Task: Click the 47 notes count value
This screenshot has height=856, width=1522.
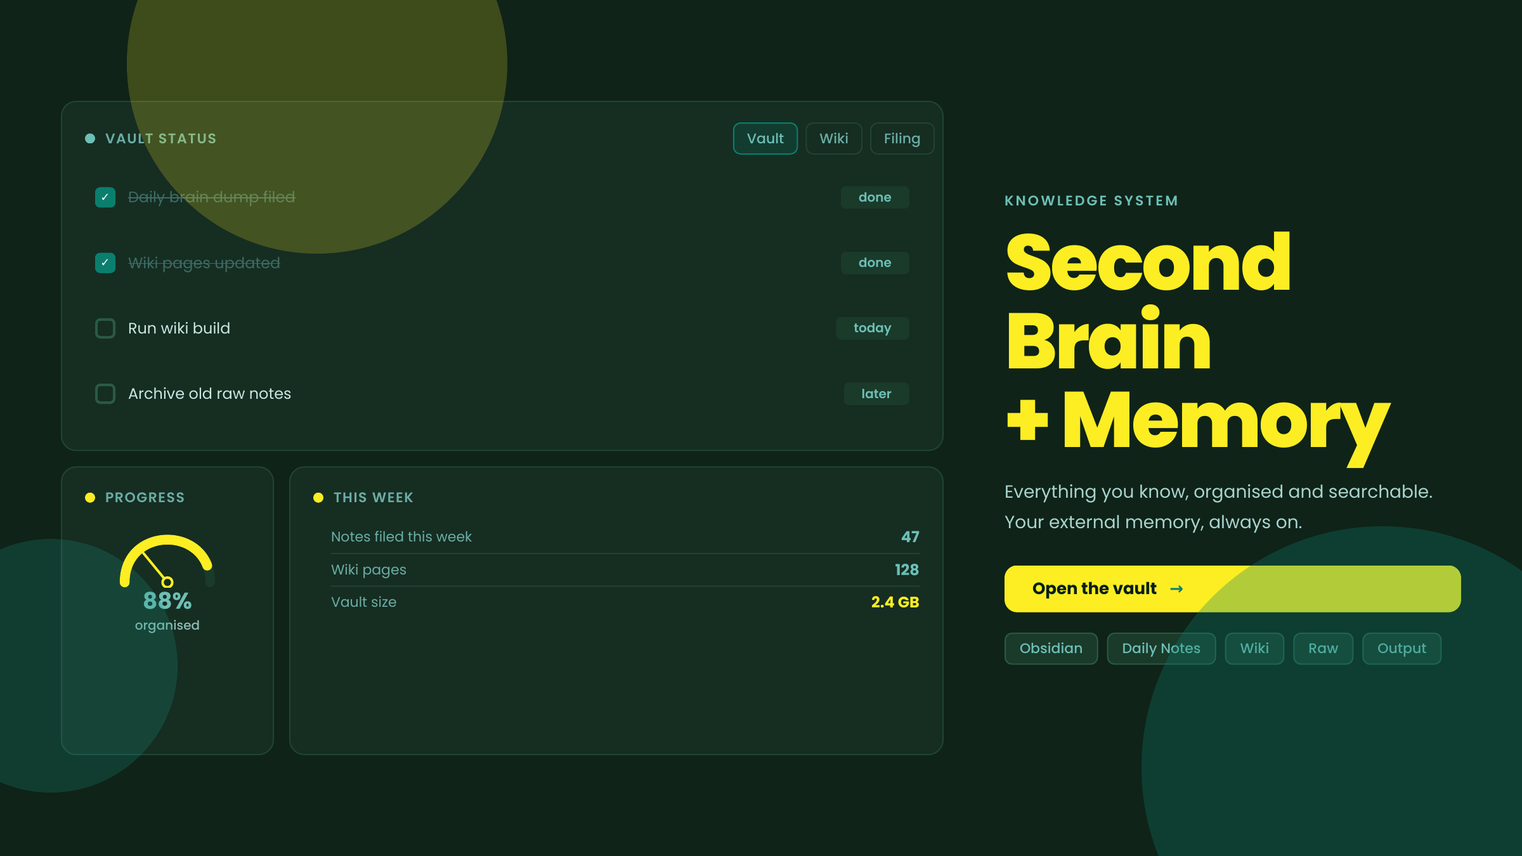Action: point(910,537)
